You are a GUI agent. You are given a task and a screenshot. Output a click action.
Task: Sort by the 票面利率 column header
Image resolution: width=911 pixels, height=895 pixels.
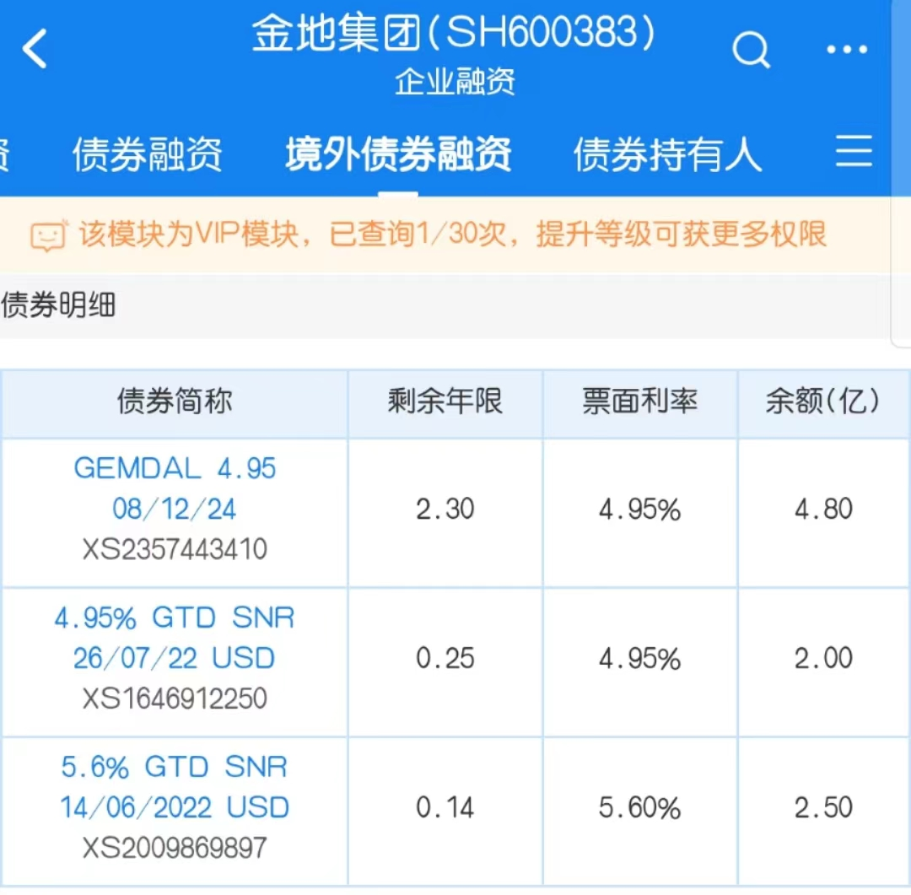(x=639, y=402)
